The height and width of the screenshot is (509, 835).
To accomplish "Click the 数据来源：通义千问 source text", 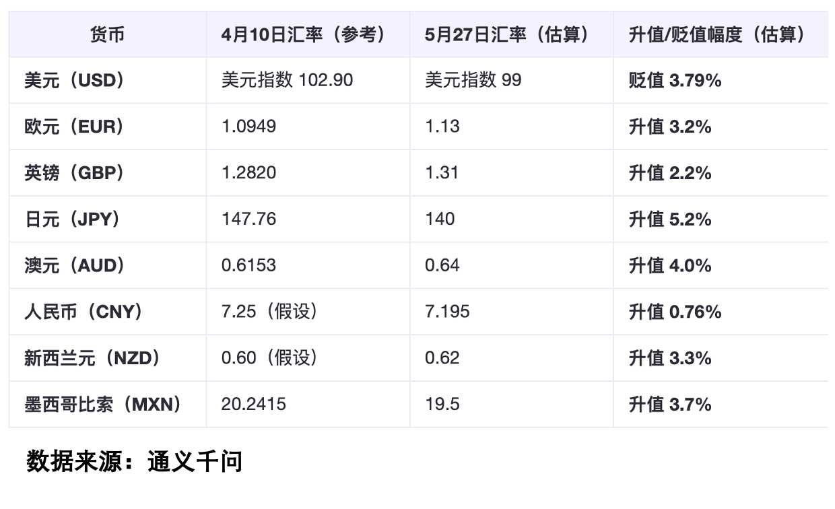I will (x=134, y=462).
